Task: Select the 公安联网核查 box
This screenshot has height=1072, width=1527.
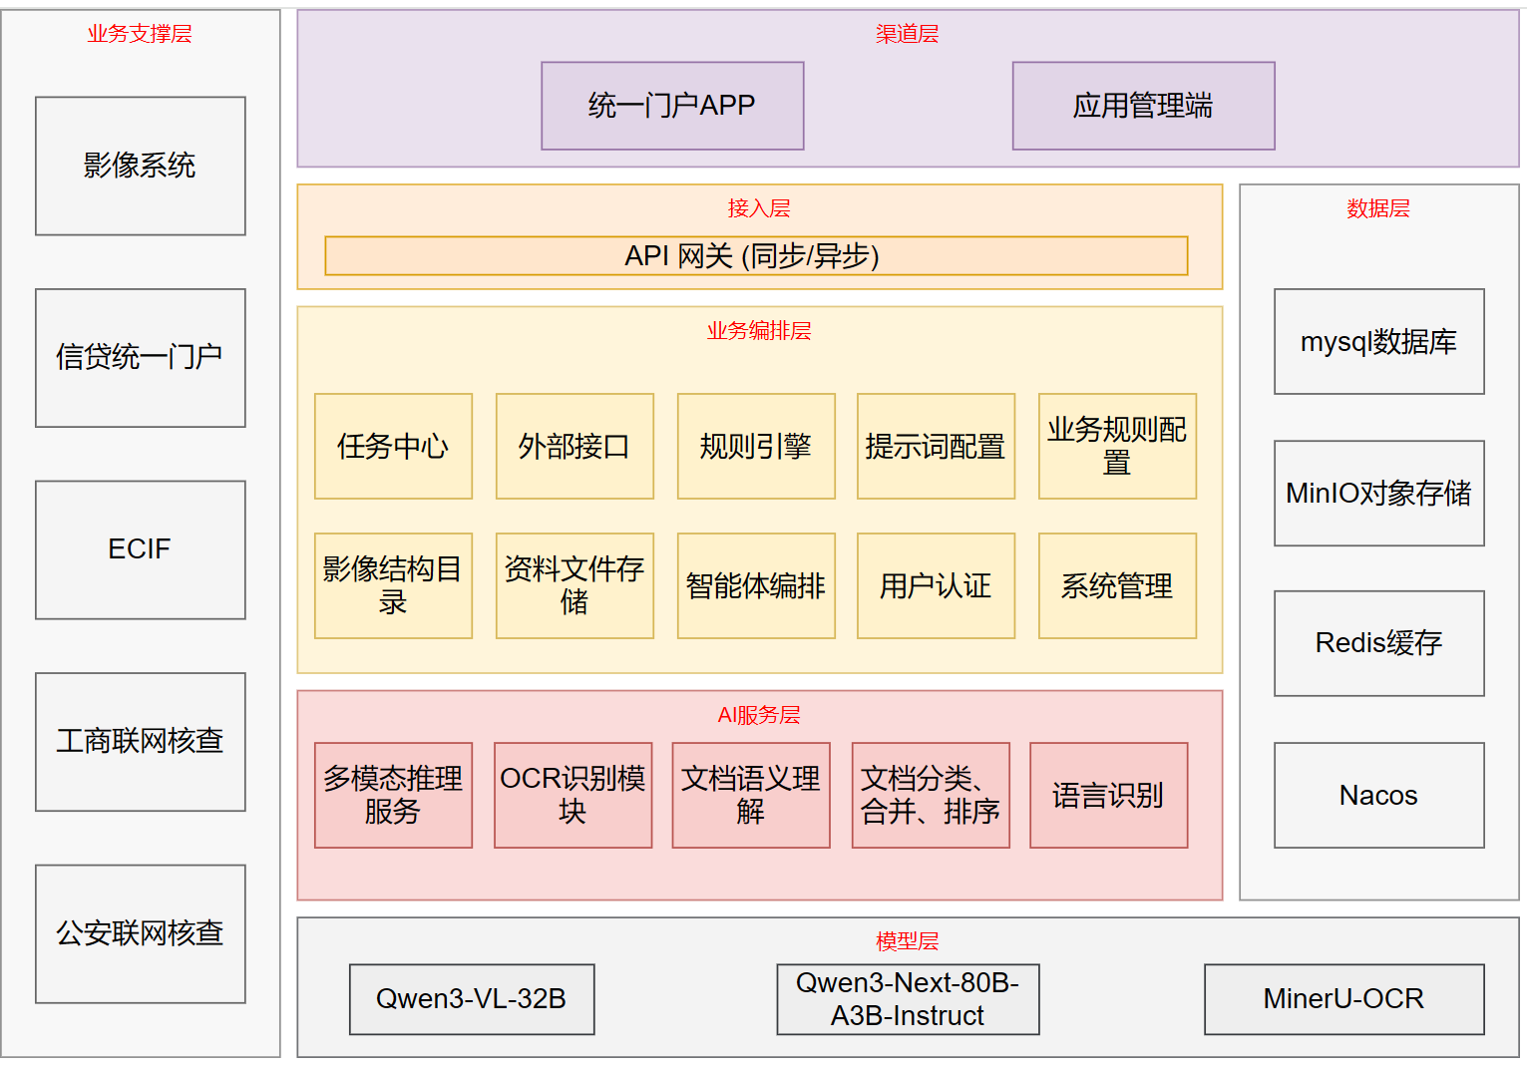Action: coord(141,933)
